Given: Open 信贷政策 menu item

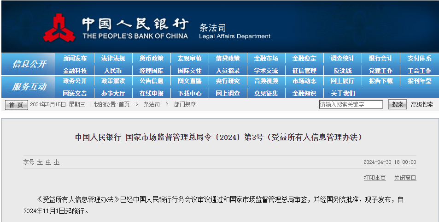Looking at the screenshot, I should tap(228, 58).
